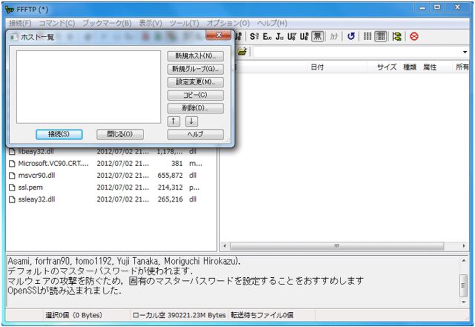
Task: Click the folder sync browse icon
Action: [x=397, y=36]
